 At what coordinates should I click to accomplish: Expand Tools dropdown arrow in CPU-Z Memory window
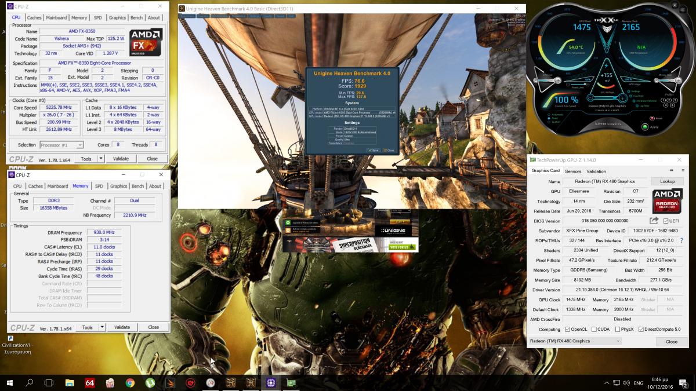coord(102,327)
